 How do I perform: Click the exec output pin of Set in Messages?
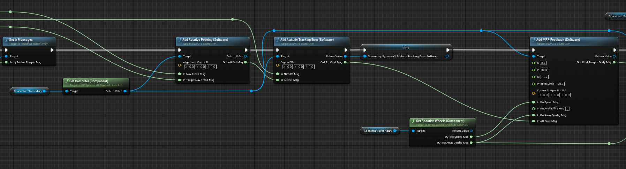pos(52,50)
